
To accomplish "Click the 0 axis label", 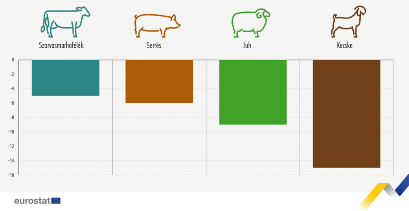I will coord(13,60).
